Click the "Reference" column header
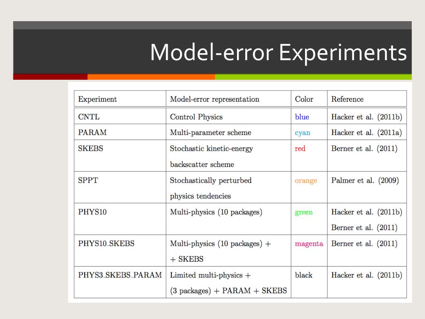This screenshot has height=319, width=425. tap(347, 99)
